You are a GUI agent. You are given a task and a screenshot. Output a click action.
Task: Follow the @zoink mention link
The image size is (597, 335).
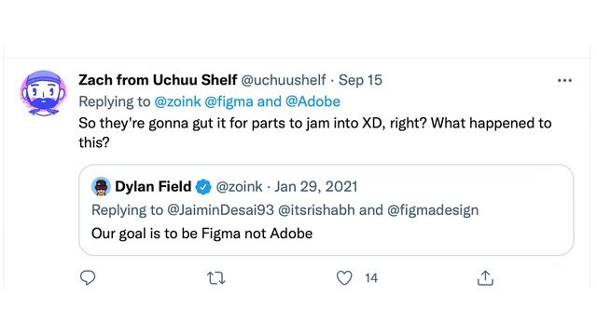point(177,101)
